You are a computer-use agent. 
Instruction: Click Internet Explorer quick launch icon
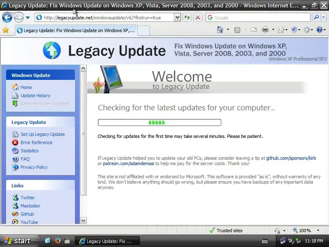(x=48, y=241)
